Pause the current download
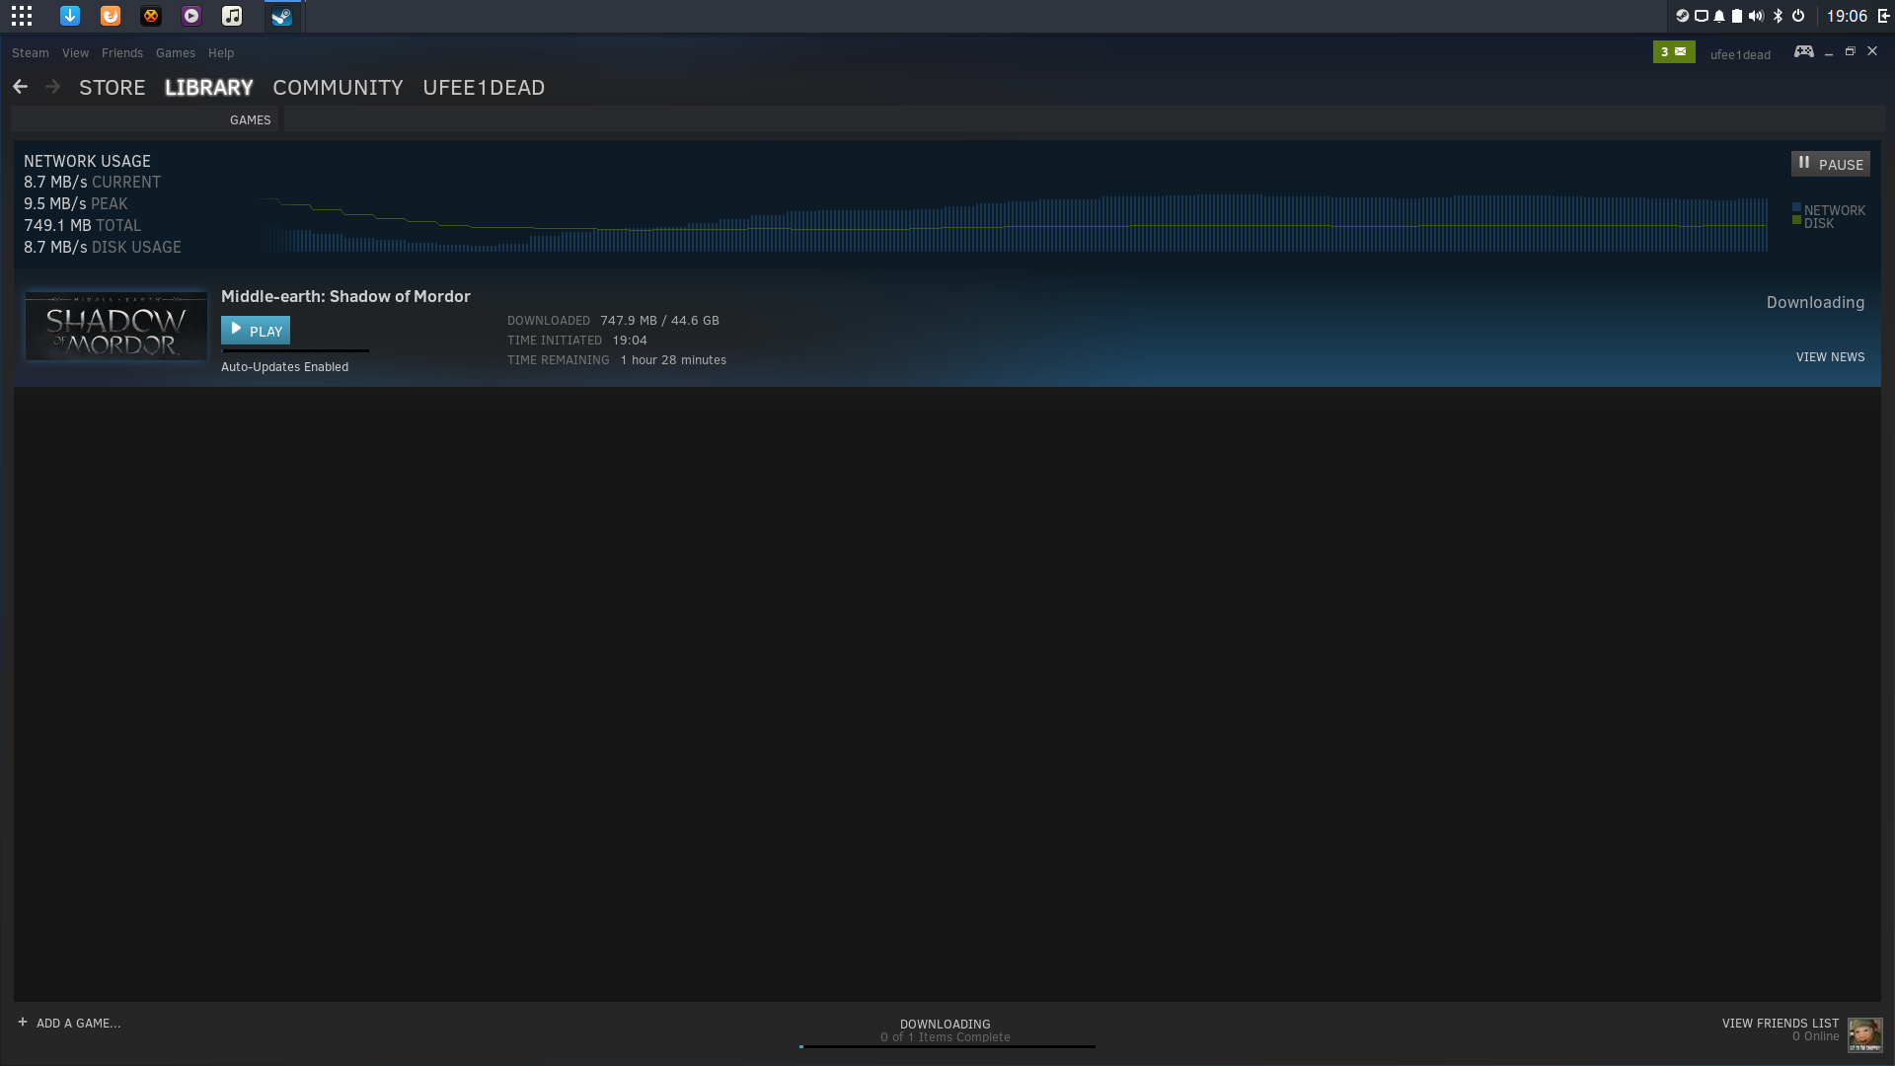The width and height of the screenshot is (1895, 1066). 1831,164
